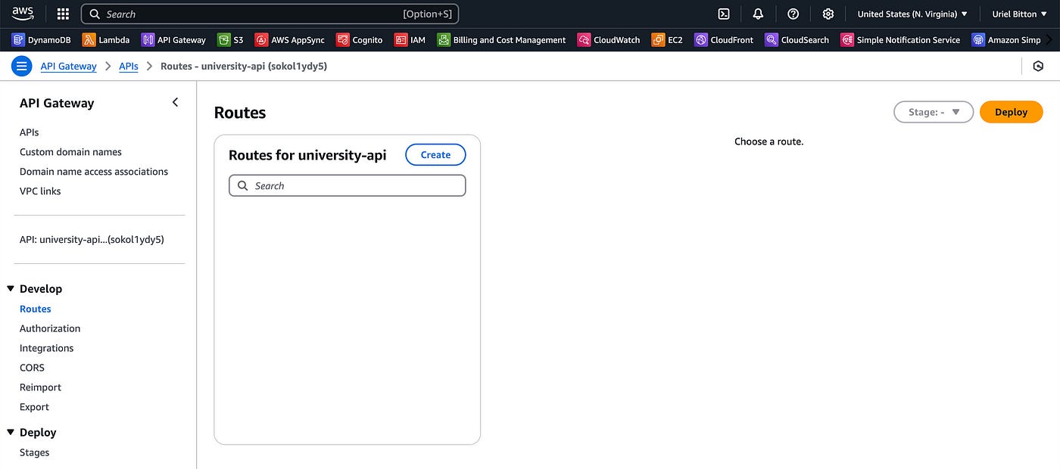The height and width of the screenshot is (469, 1060).
Task: Follow the APIs breadcrumb link
Action: tap(129, 66)
